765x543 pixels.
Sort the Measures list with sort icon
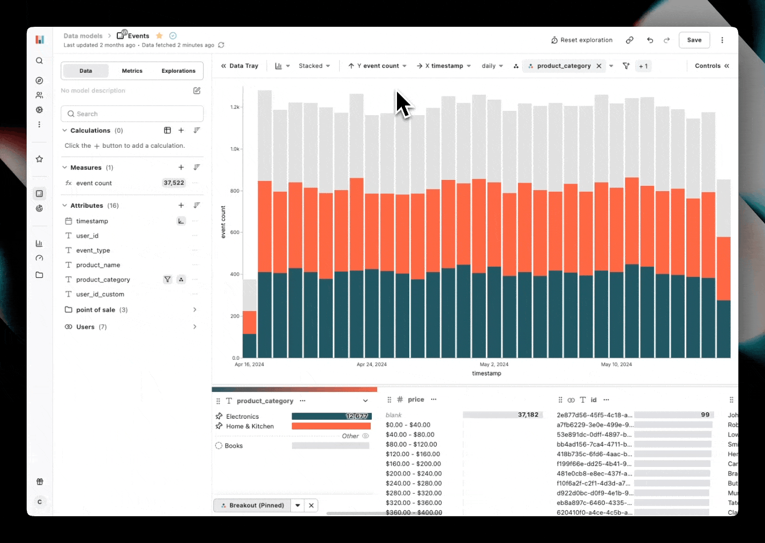197,167
